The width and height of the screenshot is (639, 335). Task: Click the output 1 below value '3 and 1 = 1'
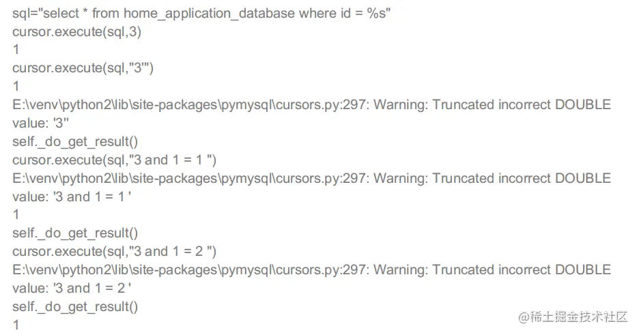(x=16, y=215)
